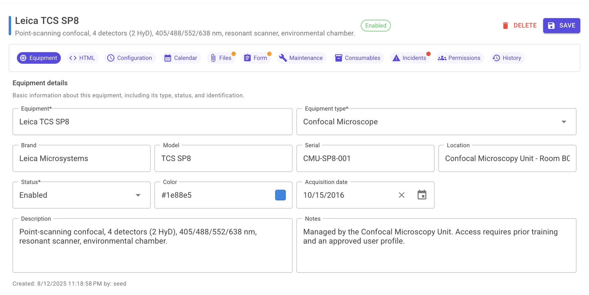Click the SAVE button label
The height and width of the screenshot is (295, 589).
click(567, 25)
